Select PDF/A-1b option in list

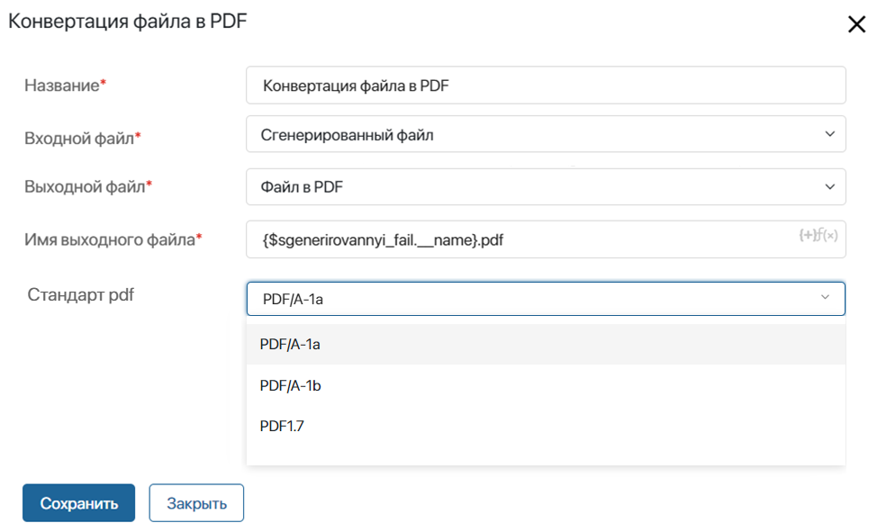coord(546,385)
